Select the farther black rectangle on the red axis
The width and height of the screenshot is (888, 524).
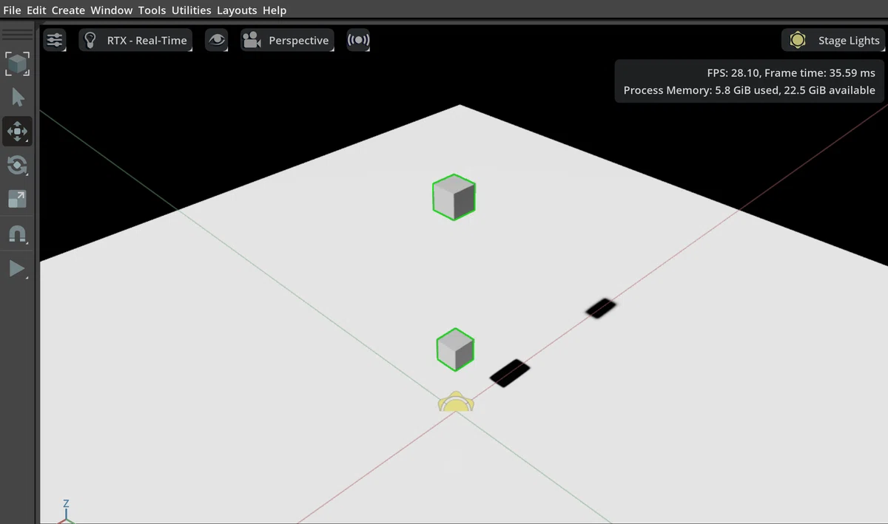[x=601, y=308]
